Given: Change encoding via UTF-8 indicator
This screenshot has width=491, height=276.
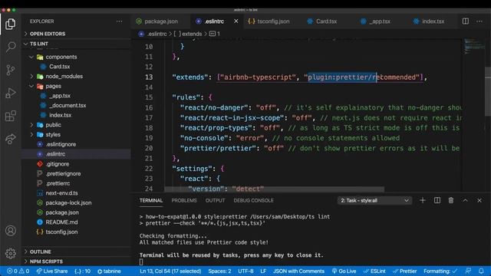Looking at the screenshot, I should click(245, 271).
